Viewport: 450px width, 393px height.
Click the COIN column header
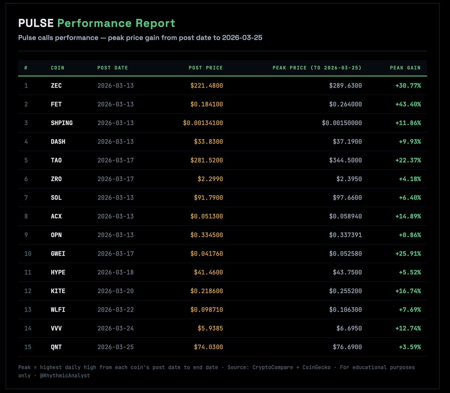tap(57, 68)
